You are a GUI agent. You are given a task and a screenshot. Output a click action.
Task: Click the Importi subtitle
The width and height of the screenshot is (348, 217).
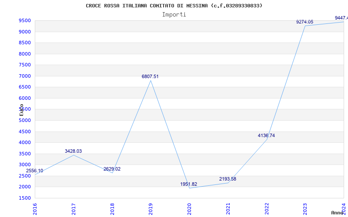174,15
